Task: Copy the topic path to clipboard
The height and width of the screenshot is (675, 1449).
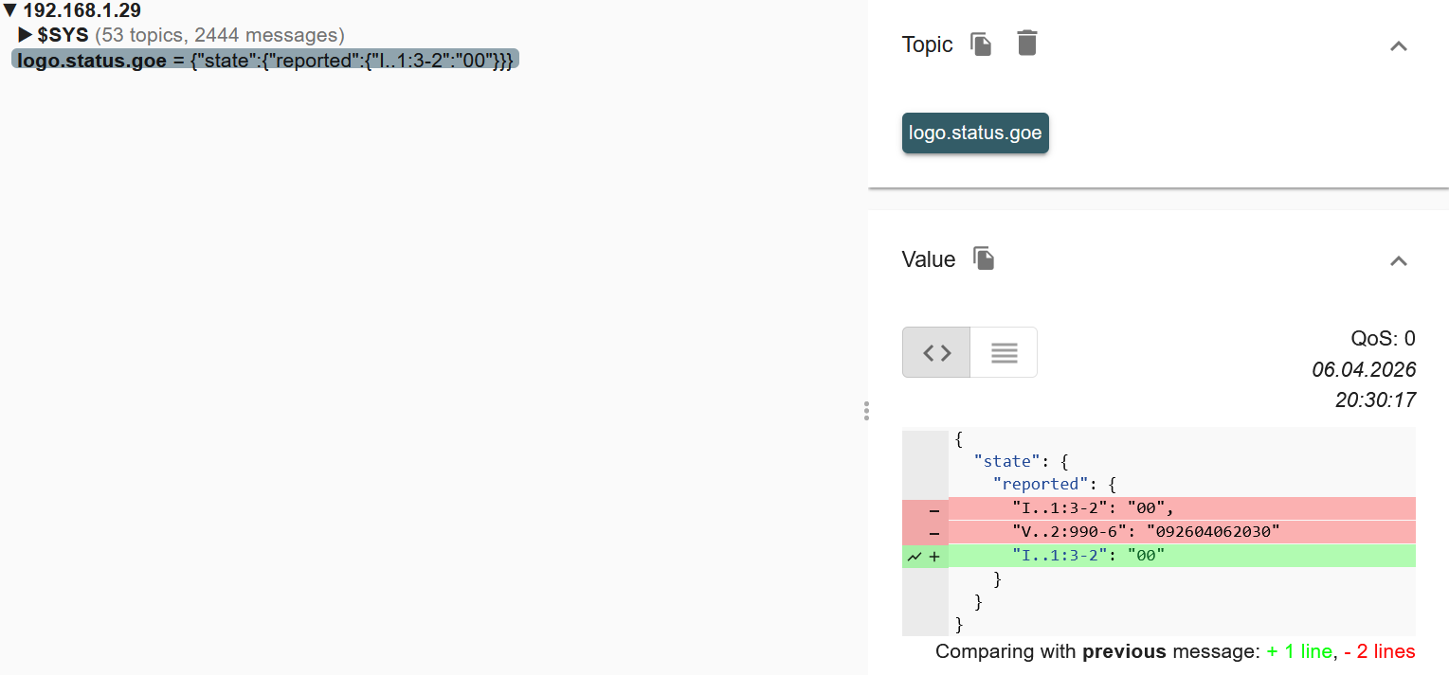Action: click(981, 44)
